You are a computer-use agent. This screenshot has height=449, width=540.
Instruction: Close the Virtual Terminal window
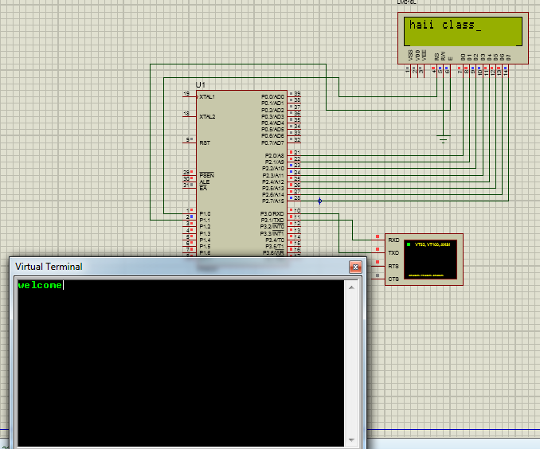pyautogui.click(x=355, y=267)
